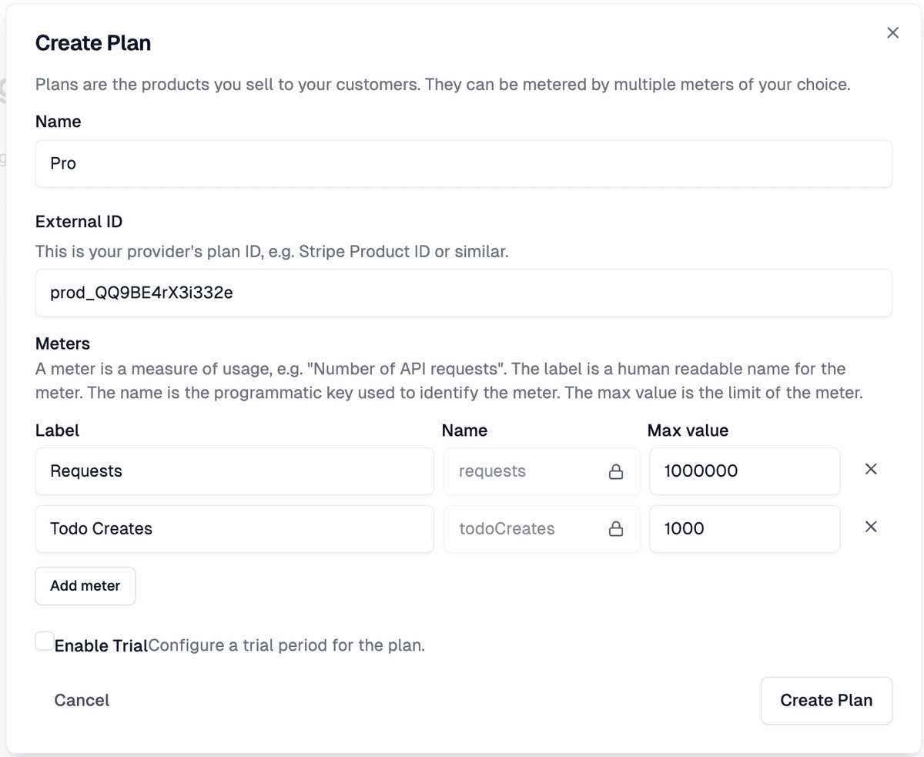Remove the Requests meter row
Image resolution: width=924 pixels, height=757 pixels.
[x=871, y=469]
